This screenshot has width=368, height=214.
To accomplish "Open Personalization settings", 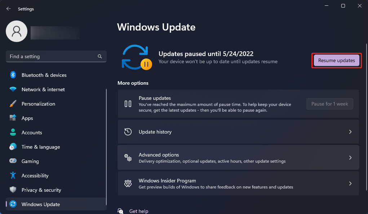I will coord(13,104).
